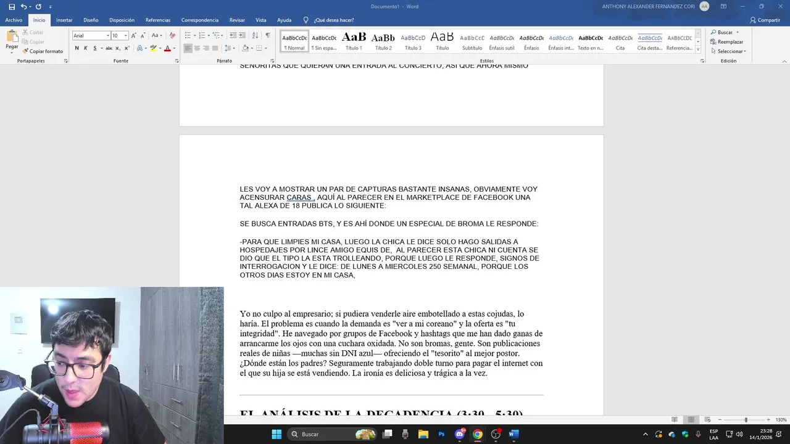Viewport: 790px width, 444px height.
Task: Toggle underline (S) formatting
Action: tap(94, 48)
